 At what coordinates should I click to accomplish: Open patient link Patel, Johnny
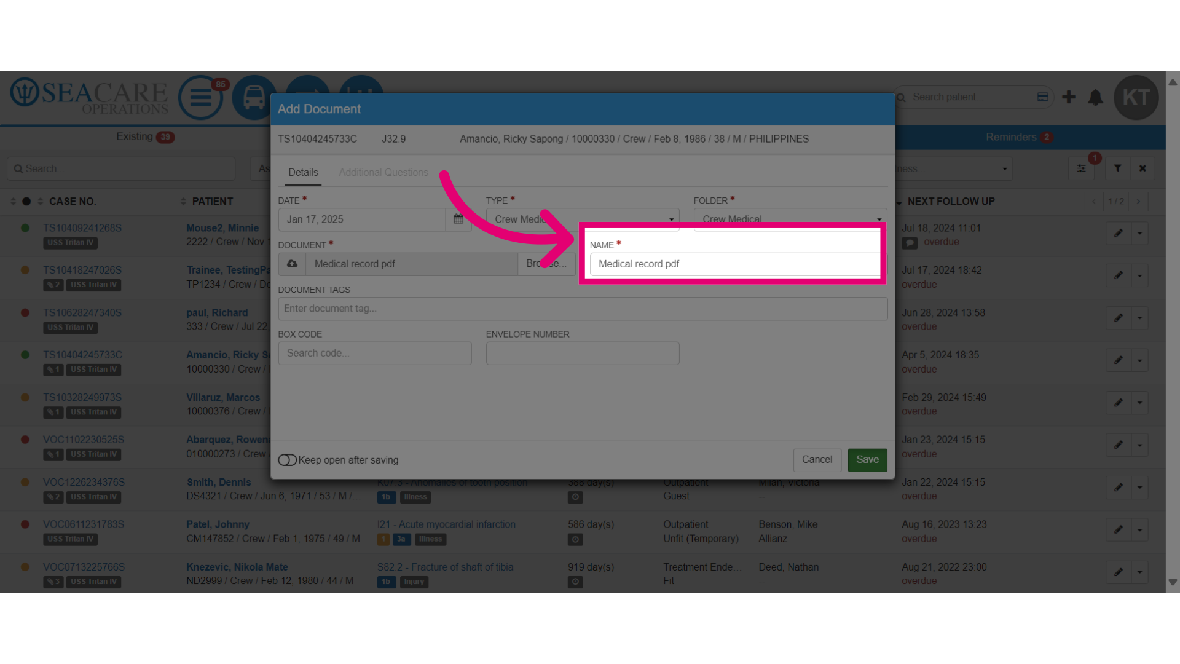point(218,524)
